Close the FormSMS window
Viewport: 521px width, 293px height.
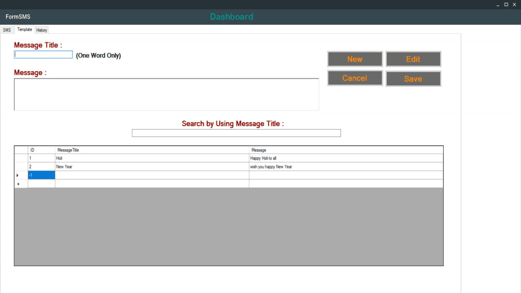[514, 4]
